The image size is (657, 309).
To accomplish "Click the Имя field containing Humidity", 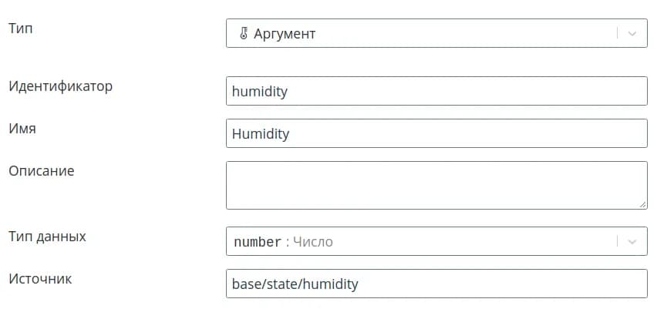I will 436,133.
